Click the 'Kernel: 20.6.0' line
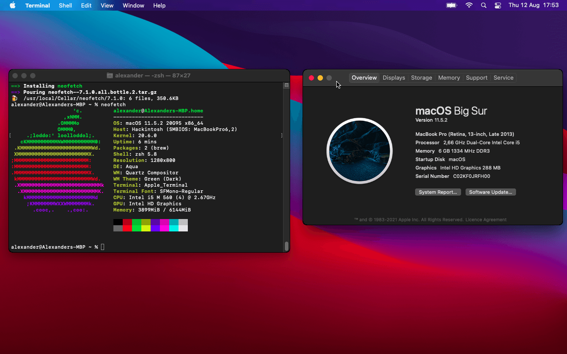Image resolution: width=567 pixels, height=354 pixels. pyautogui.click(x=135, y=135)
